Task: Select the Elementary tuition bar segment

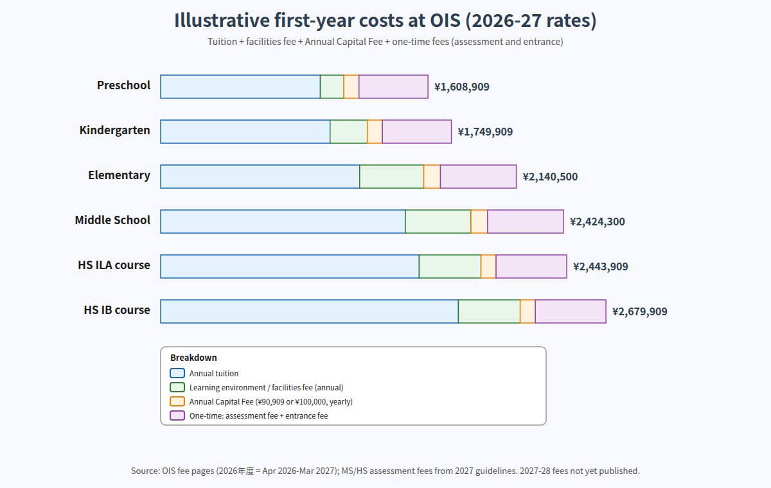Action: (x=260, y=177)
